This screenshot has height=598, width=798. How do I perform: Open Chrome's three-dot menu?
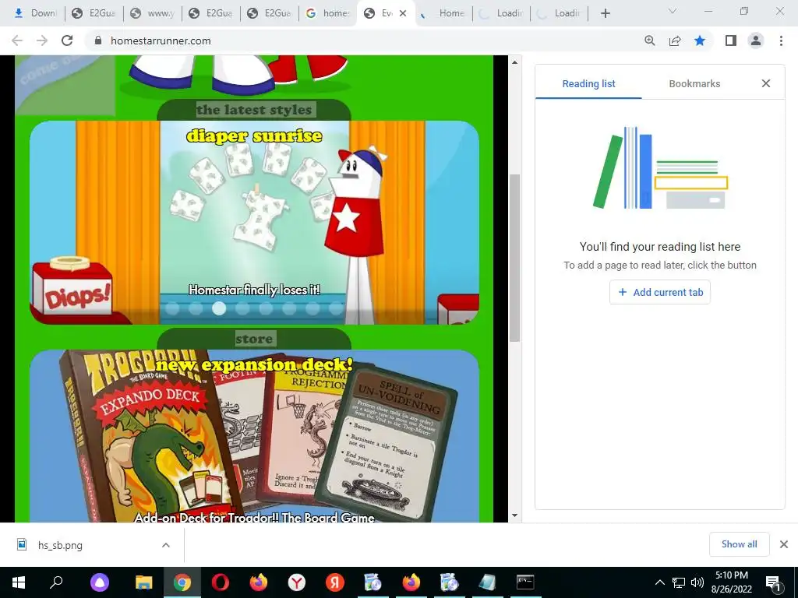coord(781,40)
